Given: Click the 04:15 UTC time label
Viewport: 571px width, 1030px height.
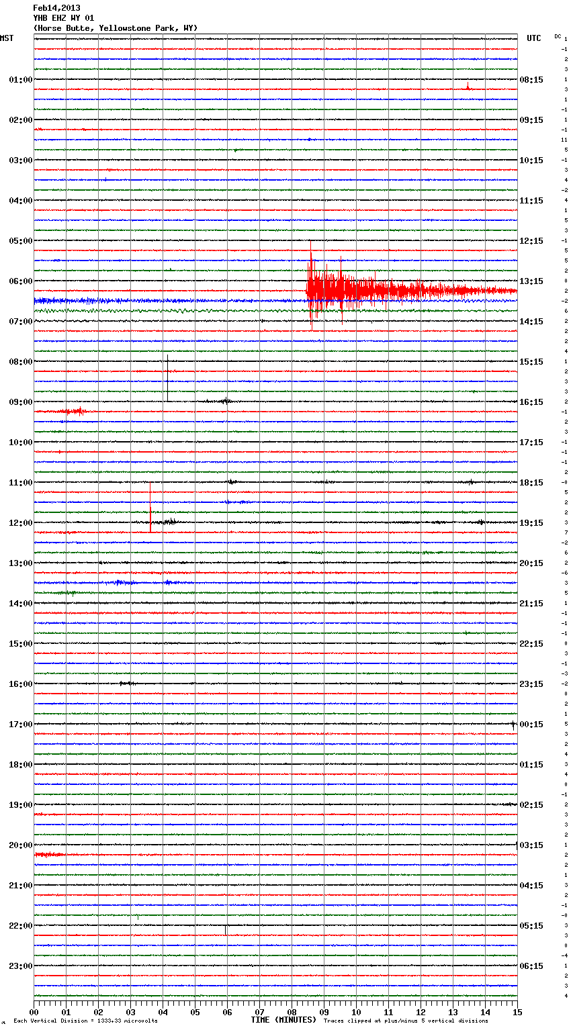Looking at the screenshot, I should 531,886.
